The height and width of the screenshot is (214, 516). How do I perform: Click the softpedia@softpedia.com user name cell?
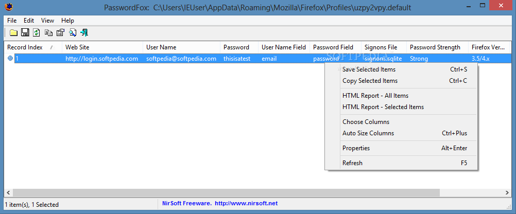181,59
